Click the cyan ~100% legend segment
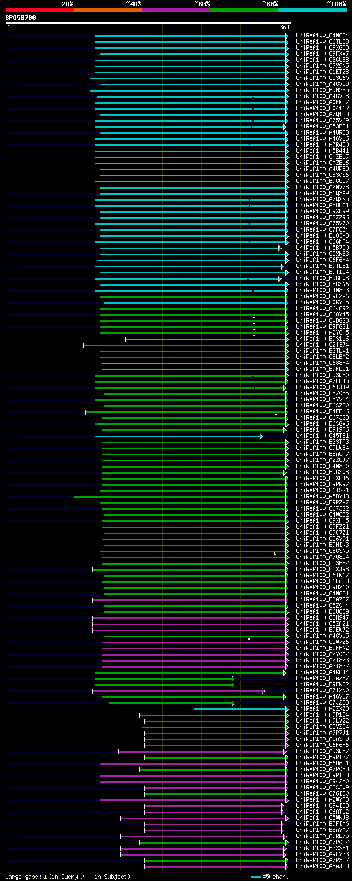Viewport: 352px width, 881px height. (x=312, y=9)
